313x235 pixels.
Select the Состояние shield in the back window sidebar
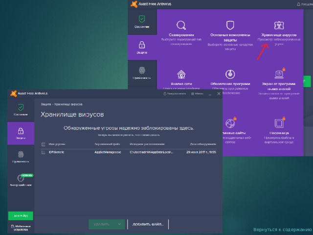coord(142,22)
